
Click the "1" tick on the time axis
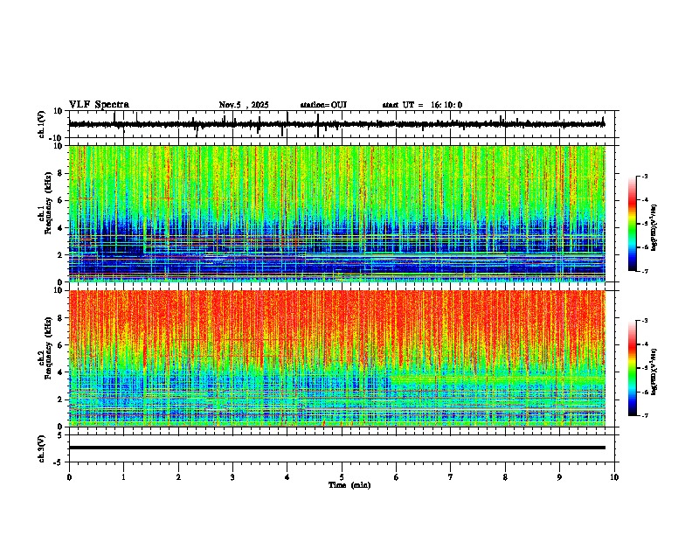click(x=123, y=477)
